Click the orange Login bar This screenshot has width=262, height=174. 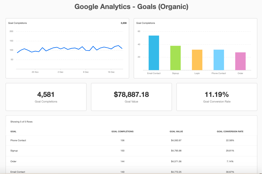pos(197,60)
